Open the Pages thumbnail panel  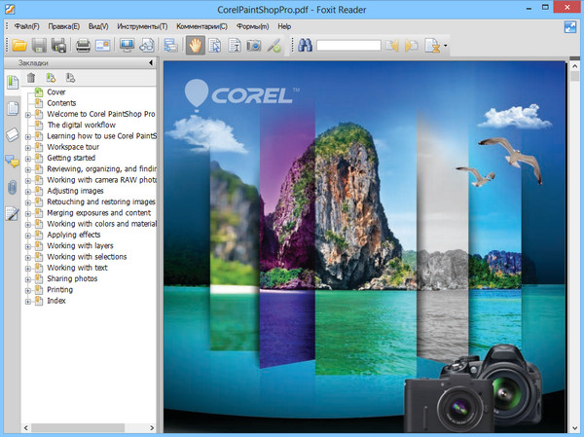13,108
